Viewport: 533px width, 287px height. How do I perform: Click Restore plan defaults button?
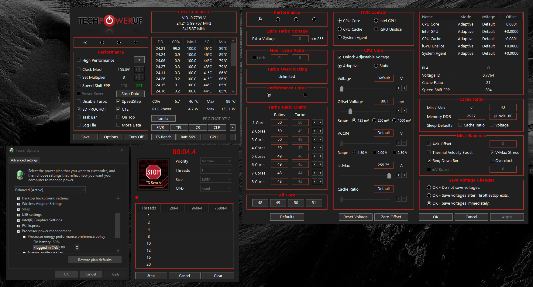coord(95,260)
